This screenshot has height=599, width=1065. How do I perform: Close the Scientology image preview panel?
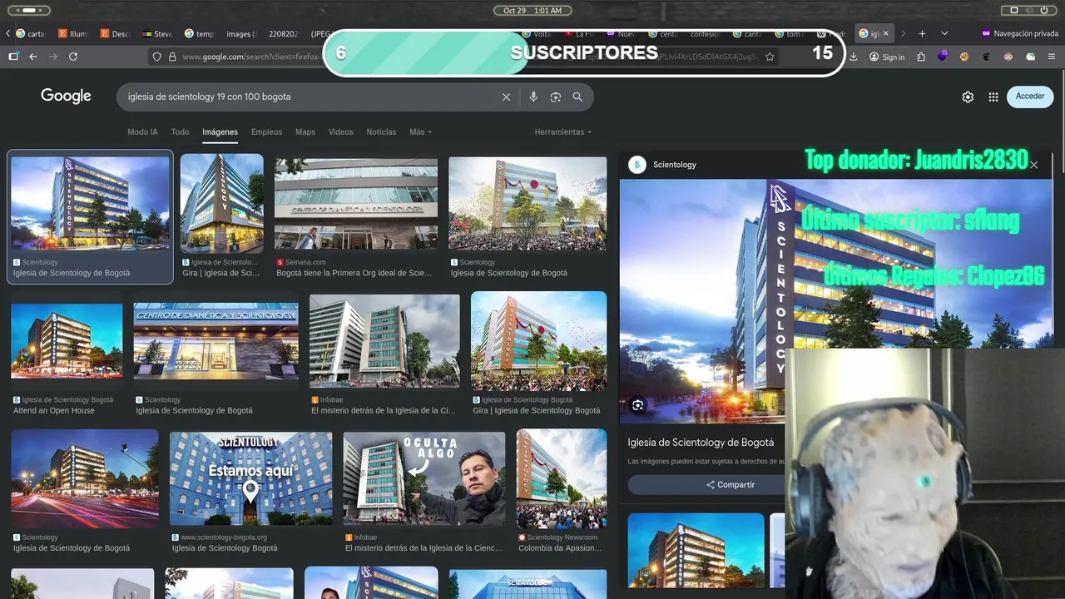coord(1034,165)
